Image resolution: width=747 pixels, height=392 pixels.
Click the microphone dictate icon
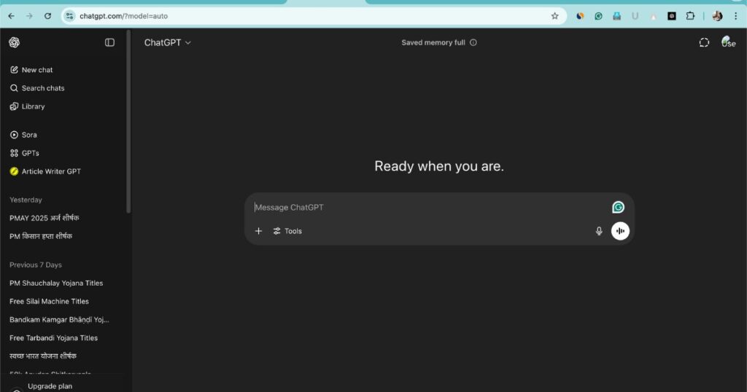(x=599, y=231)
